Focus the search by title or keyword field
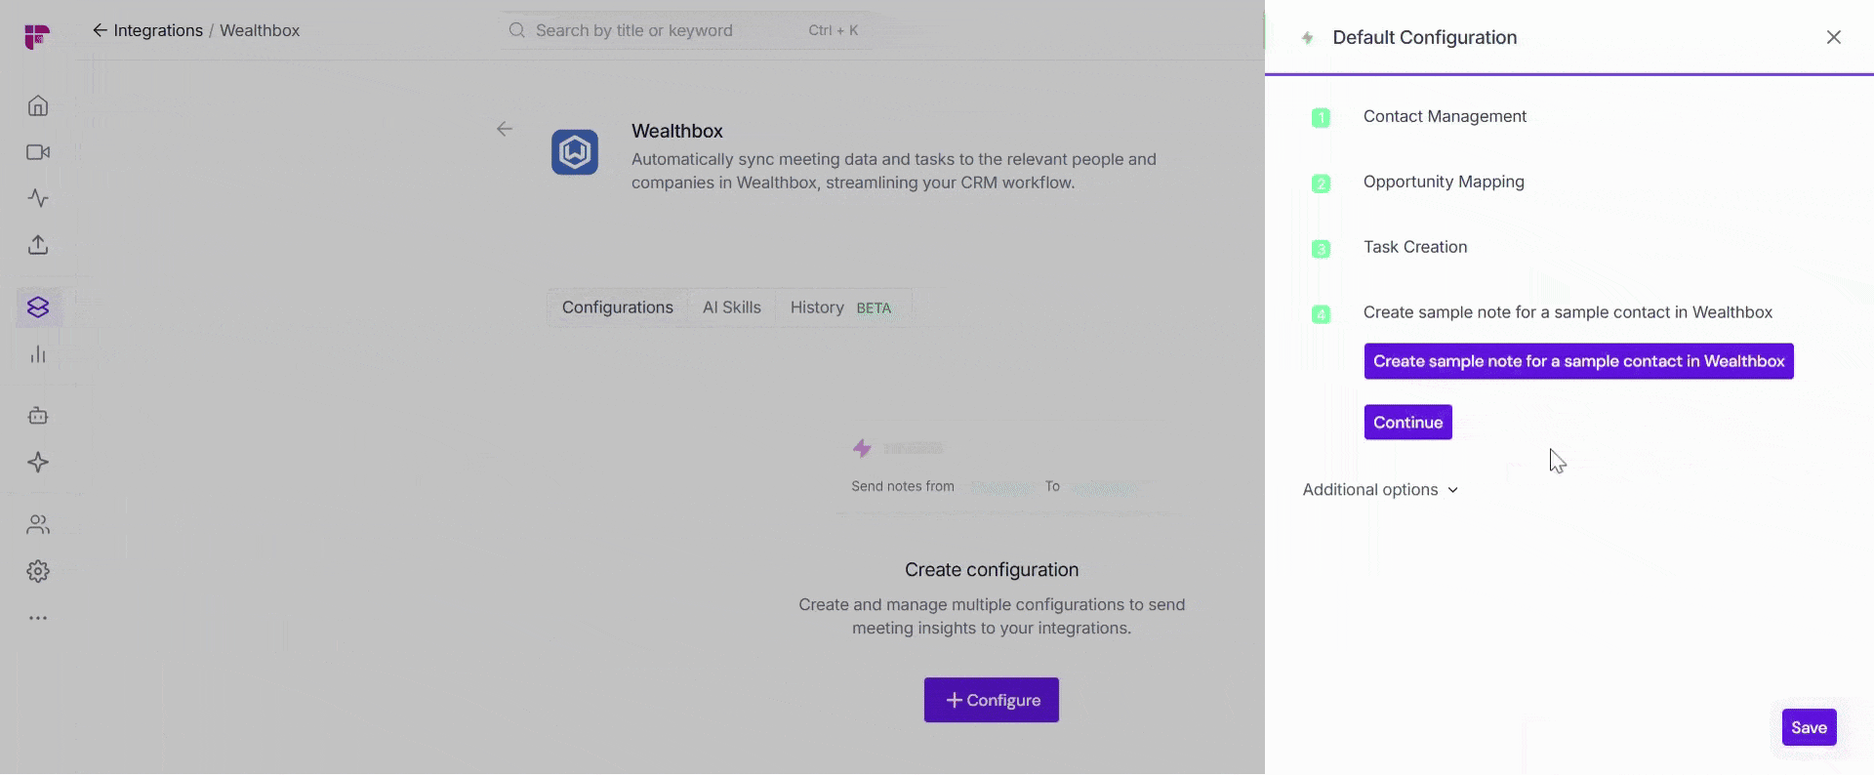 click(x=683, y=30)
